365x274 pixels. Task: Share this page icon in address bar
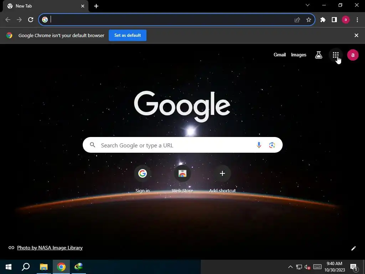(x=297, y=20)
